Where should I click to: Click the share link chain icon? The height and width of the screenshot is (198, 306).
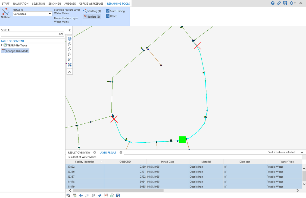pos(279,3)
